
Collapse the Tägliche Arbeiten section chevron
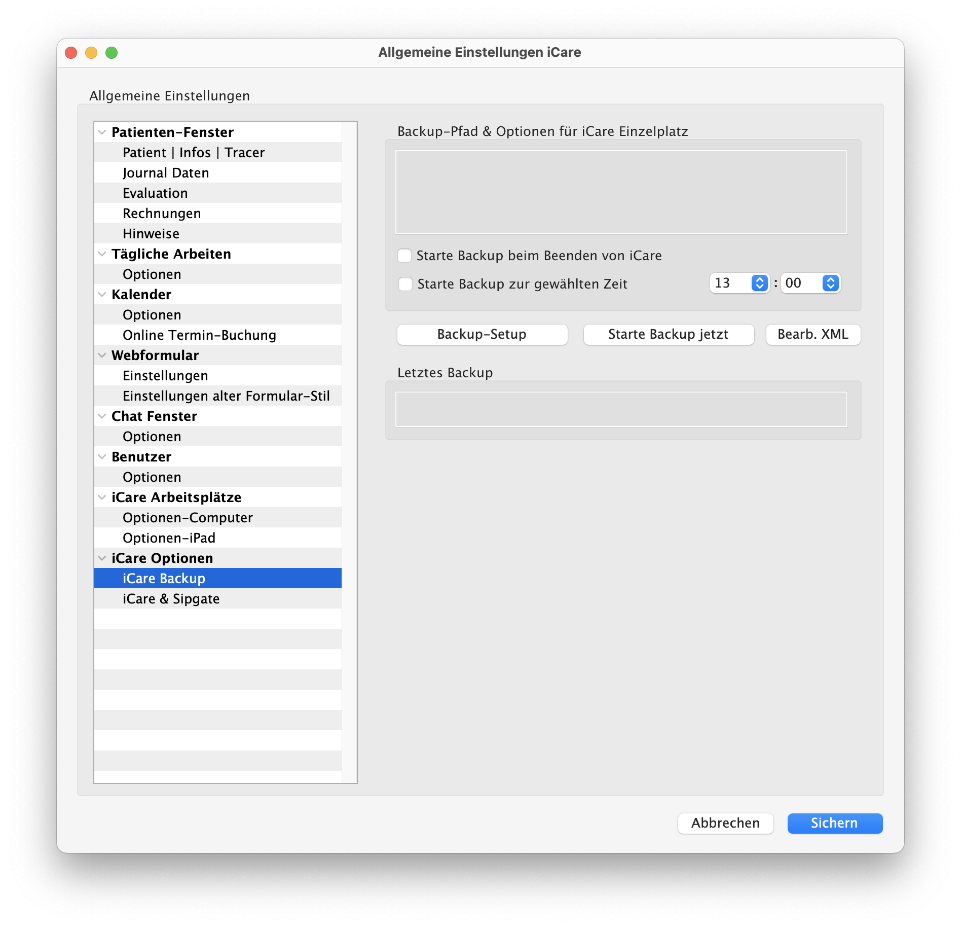click(x=102, y=254)
